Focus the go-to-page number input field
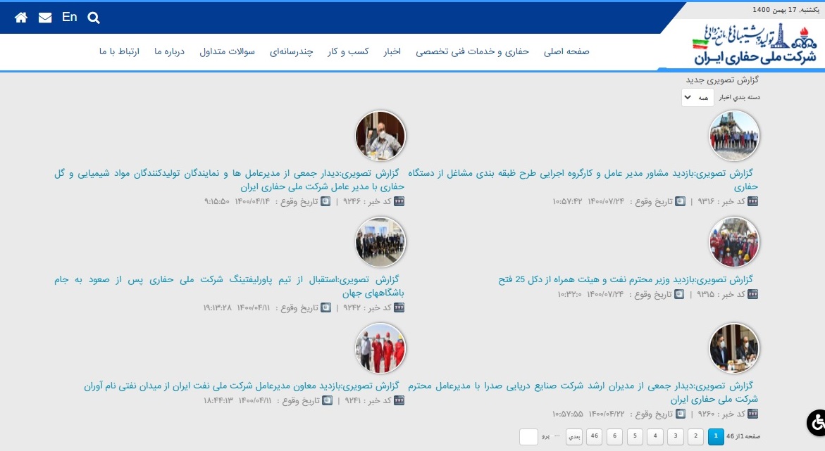The width and height of the screenshot is (825, 451). (x=528, y=436)
